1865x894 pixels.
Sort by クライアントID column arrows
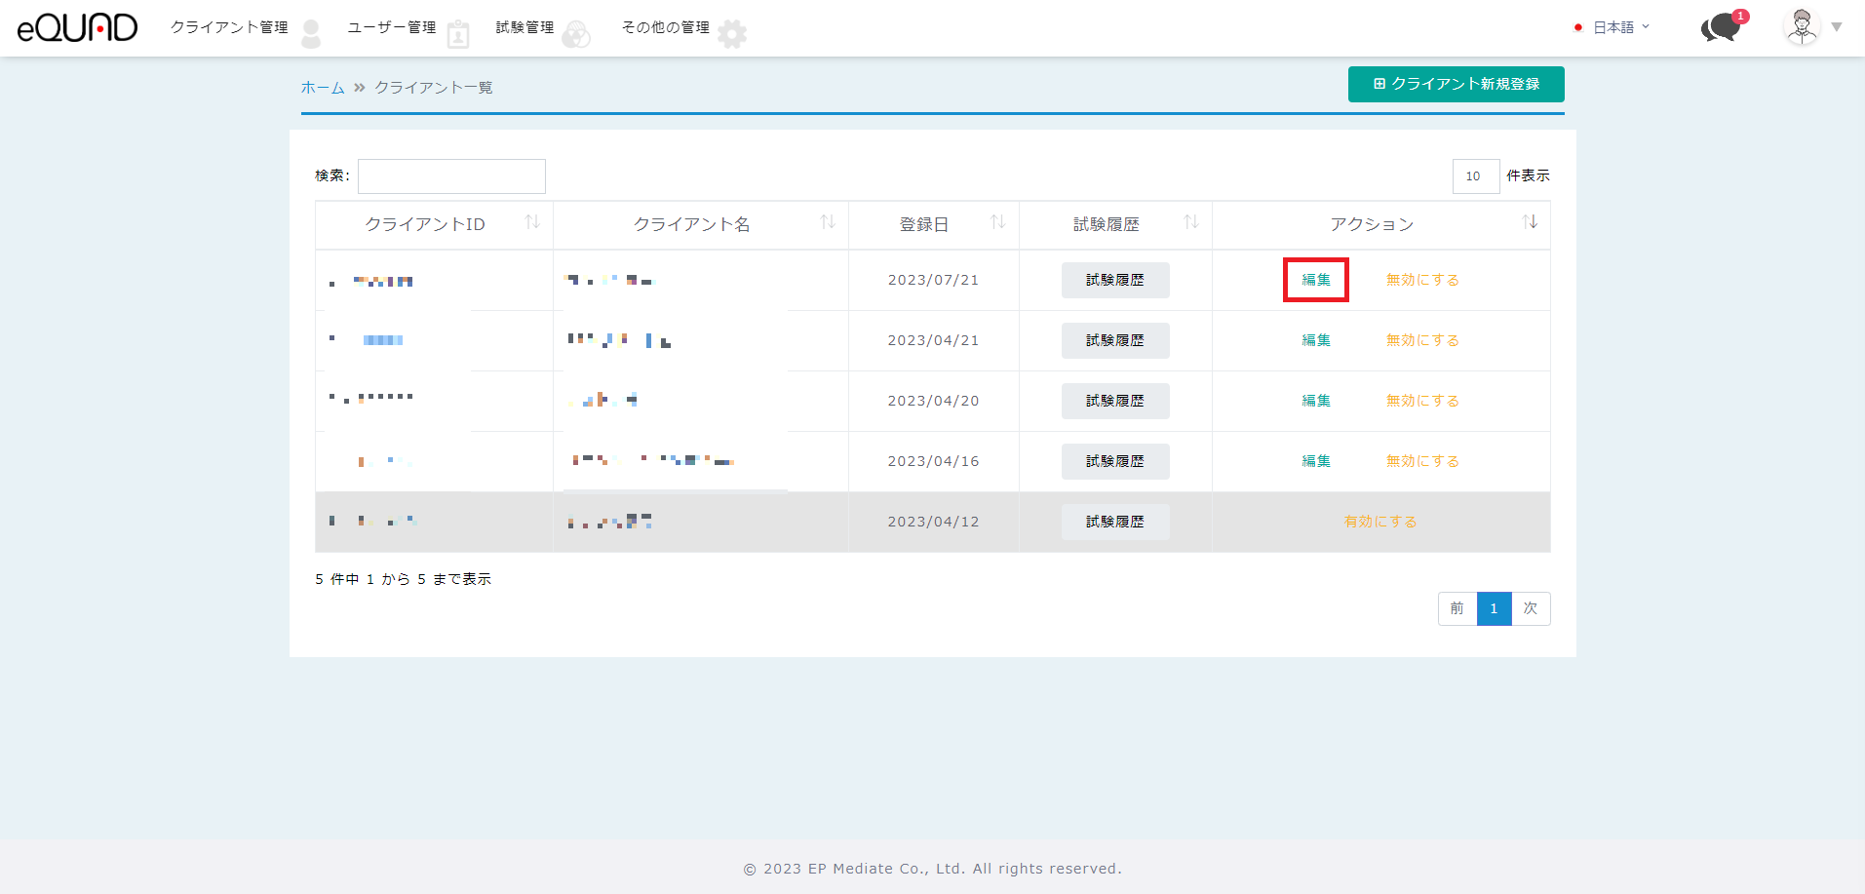click(532, 223)
